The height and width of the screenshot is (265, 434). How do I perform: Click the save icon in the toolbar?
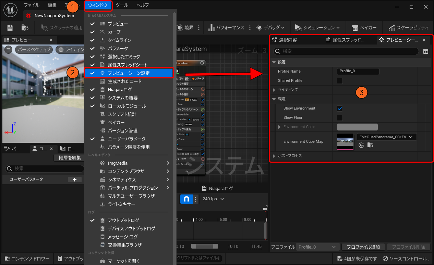pos(10,28)
